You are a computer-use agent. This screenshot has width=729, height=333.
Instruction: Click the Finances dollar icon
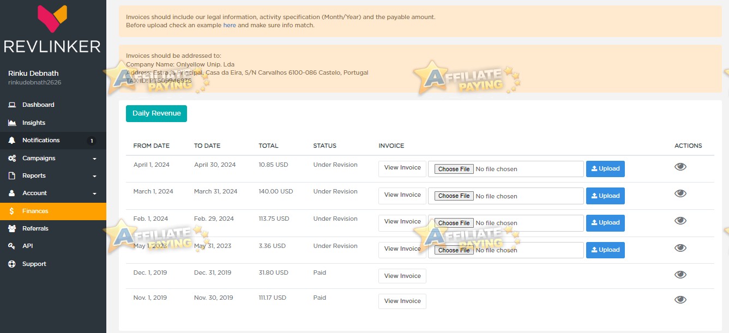point(12,211)
